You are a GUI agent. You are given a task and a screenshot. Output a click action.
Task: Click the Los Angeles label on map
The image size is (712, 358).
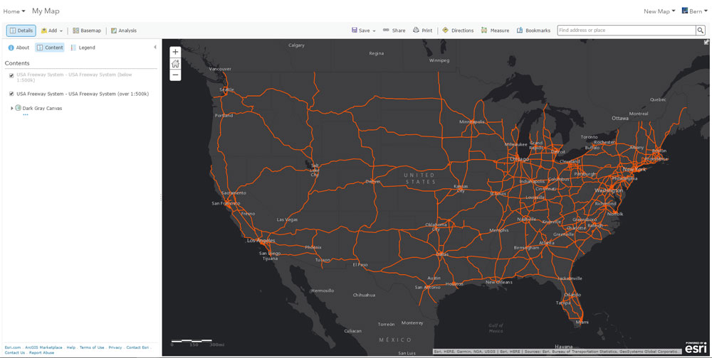pyautogui.click(x=261, y=241)
